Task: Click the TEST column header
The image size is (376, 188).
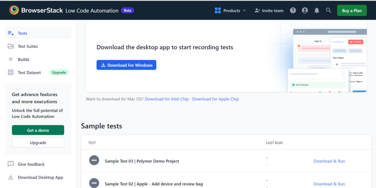Action: coord(92,143)
